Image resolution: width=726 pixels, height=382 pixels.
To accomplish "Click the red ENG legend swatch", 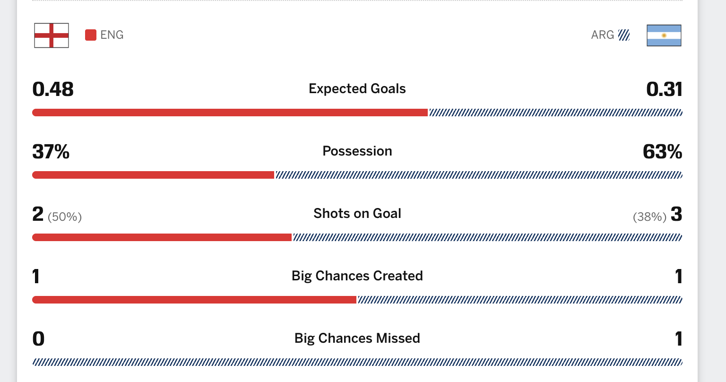I will (x=91, y=35).
